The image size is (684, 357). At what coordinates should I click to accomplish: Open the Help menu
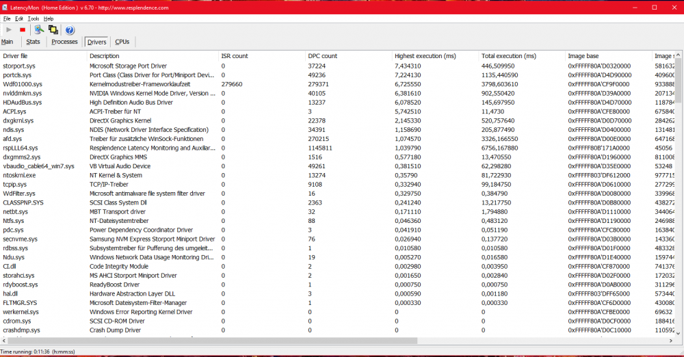coord(49,18)
